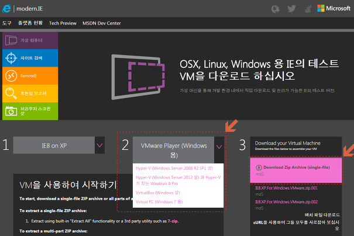This screenshot has width=354, height=236.
Task: Expand the IE8 on XP dropdown arrow
Action: pos(99,145)
